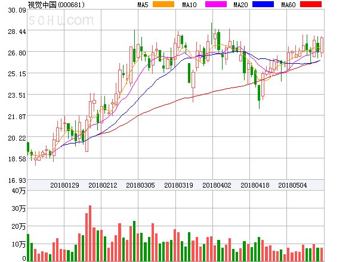The width and height of the screenshot is (358, 262).
Task: Click the orange MA5 legend swatch
Action: click(x=163, y=4)
